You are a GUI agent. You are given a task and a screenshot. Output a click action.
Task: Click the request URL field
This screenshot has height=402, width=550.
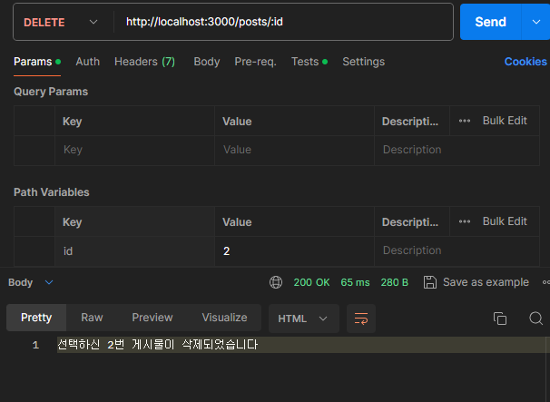(283, 22)
